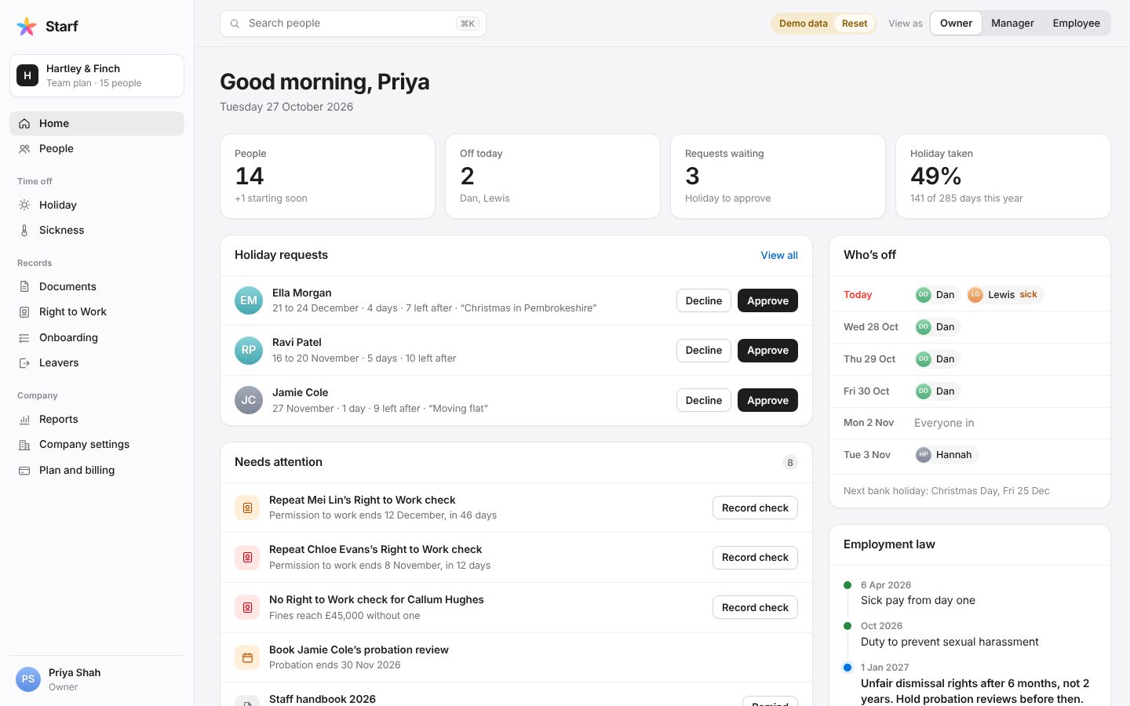Open Leavers in the sidebar
Viewport: 1130px width, 706px height.
(x=97, y=363)
